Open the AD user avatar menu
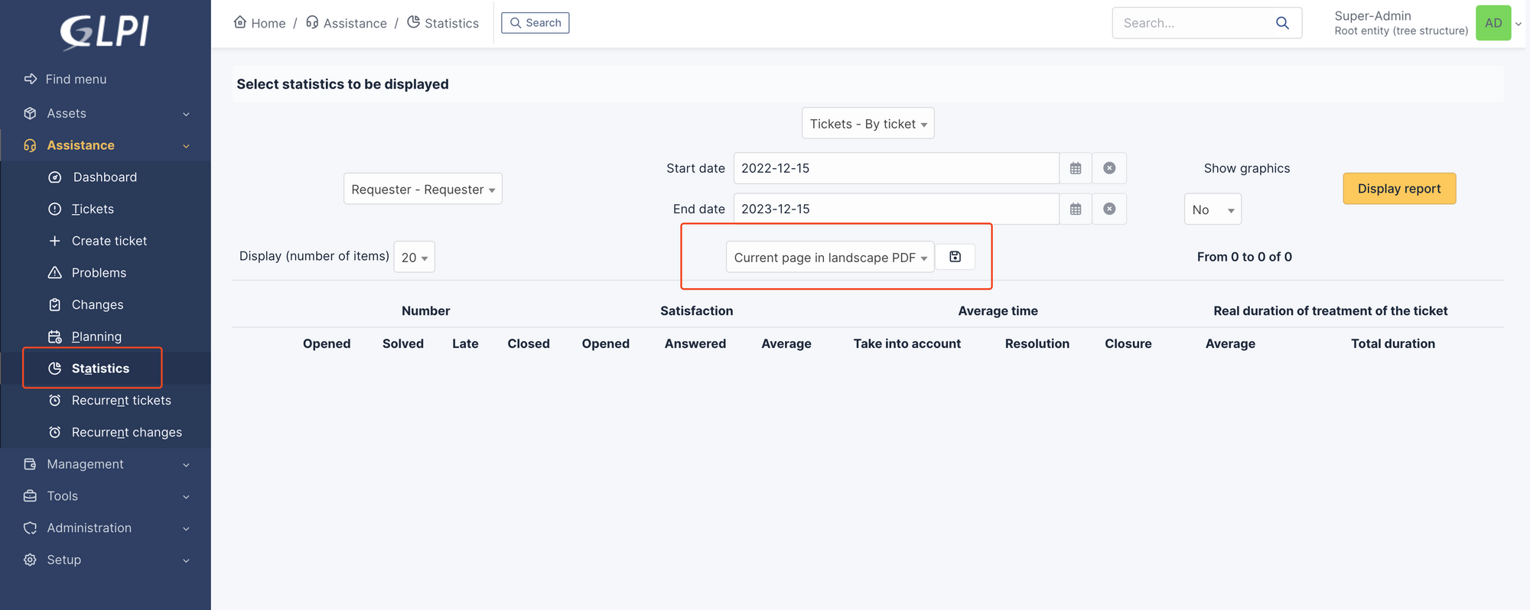The width and height of the screenshot is (1530, 610). click(1493, 23)
